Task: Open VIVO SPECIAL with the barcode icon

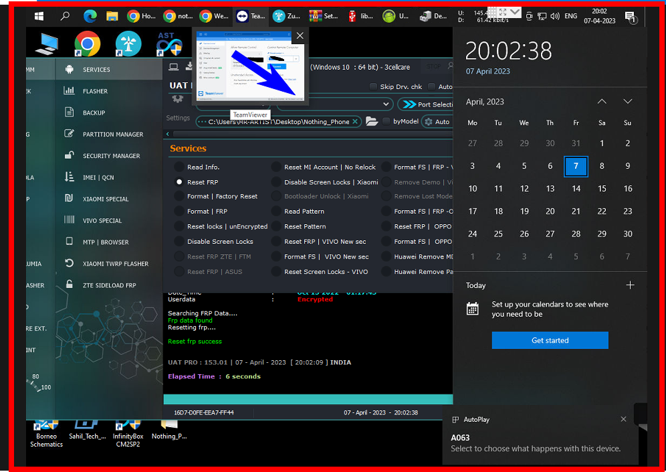Action: [109, 220]
